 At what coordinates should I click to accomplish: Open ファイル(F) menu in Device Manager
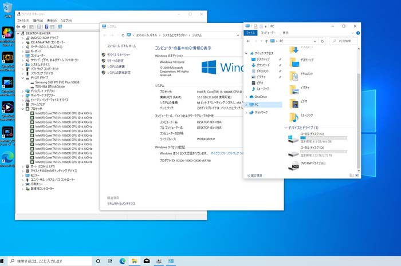coord(23,21)
